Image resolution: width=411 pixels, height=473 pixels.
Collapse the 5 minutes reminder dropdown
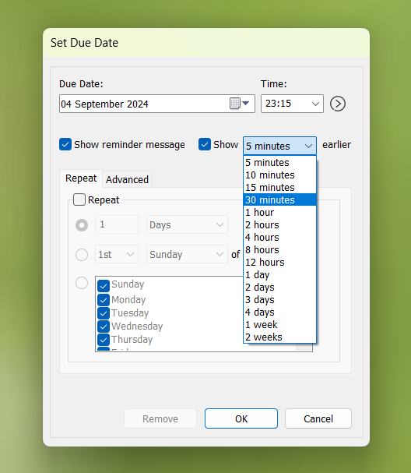tap(279, 146)
